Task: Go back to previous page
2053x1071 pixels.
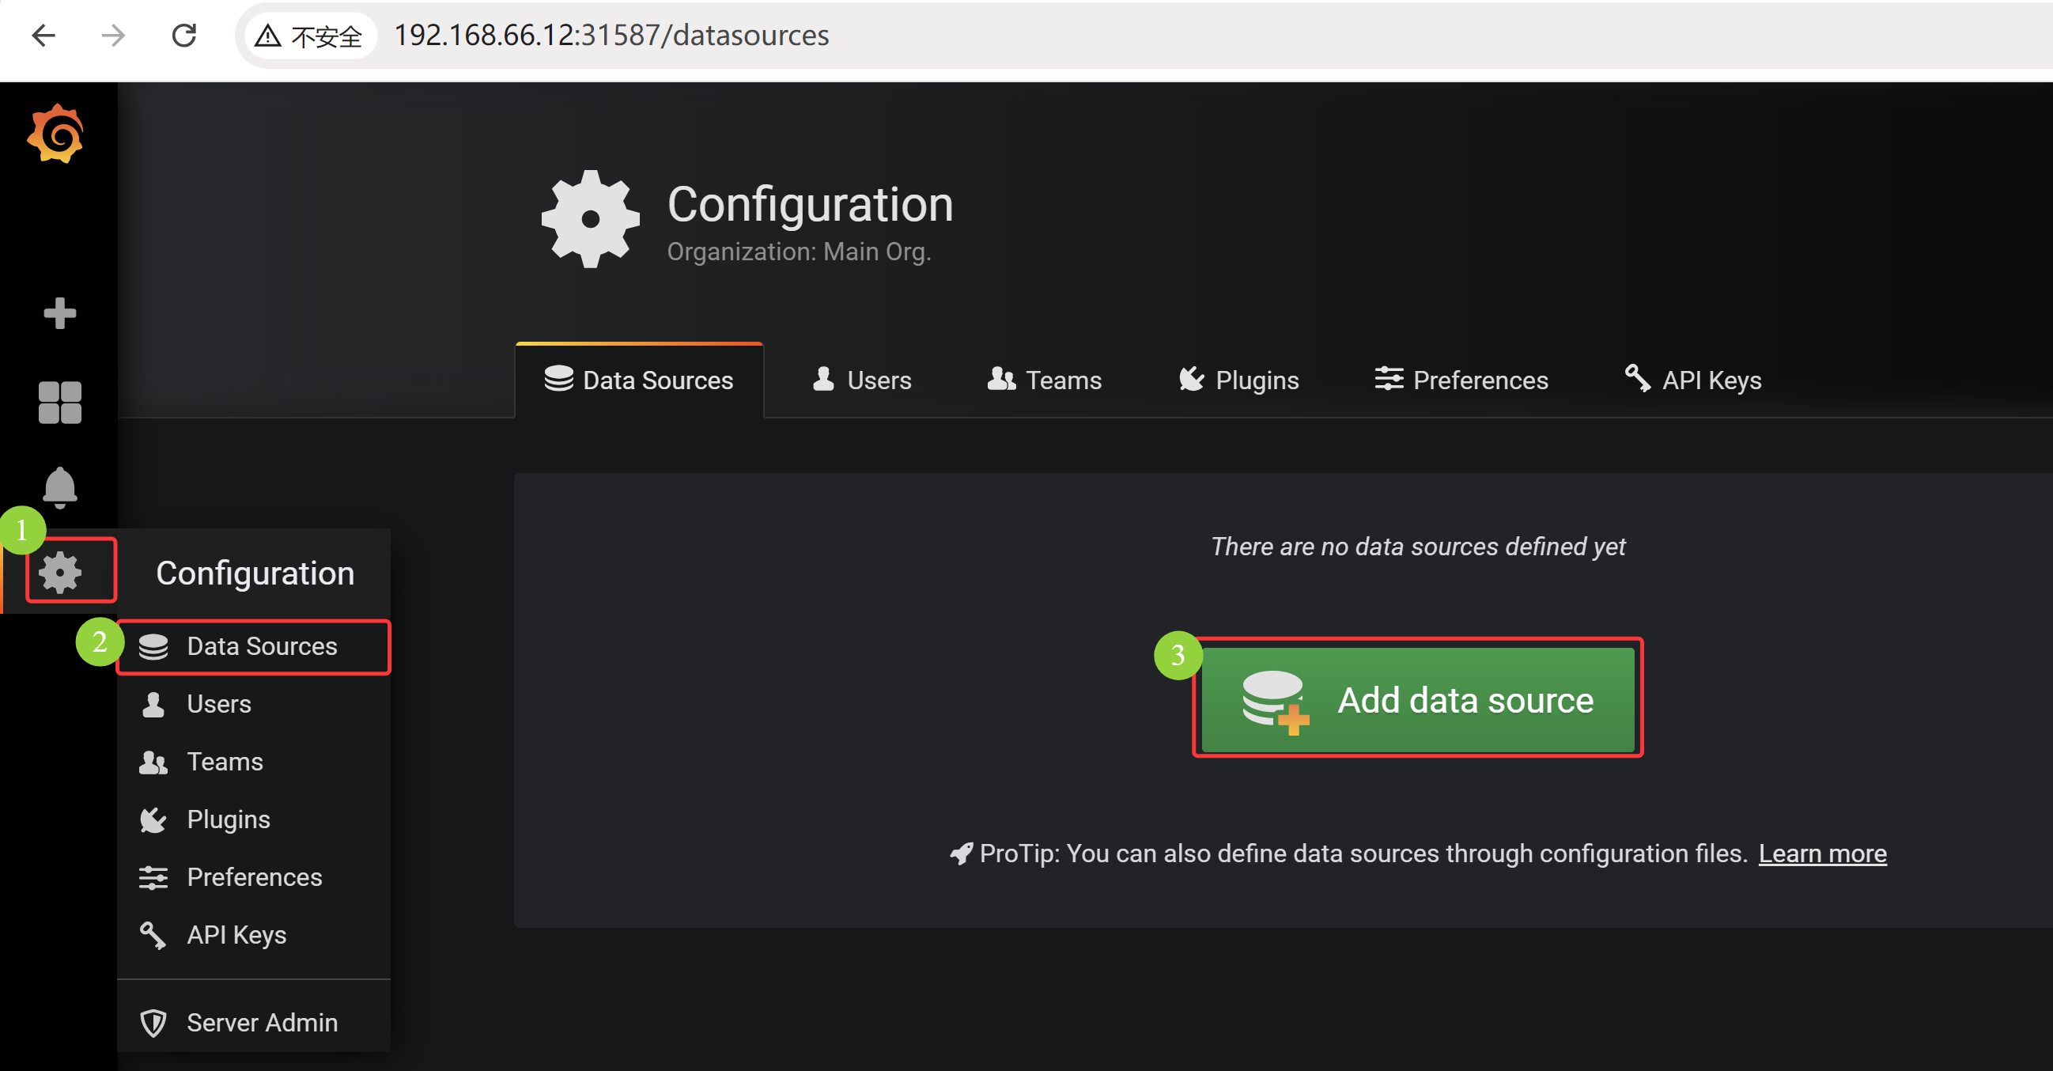Action: 43,36
